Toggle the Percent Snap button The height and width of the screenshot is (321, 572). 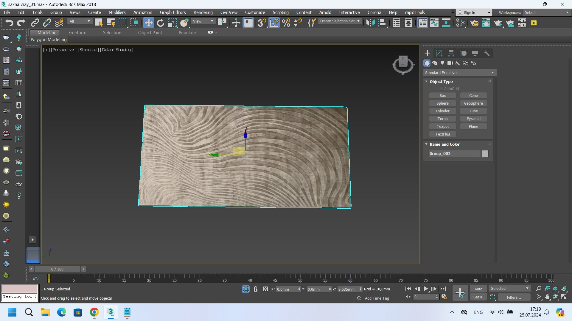(x=286, y=23)
